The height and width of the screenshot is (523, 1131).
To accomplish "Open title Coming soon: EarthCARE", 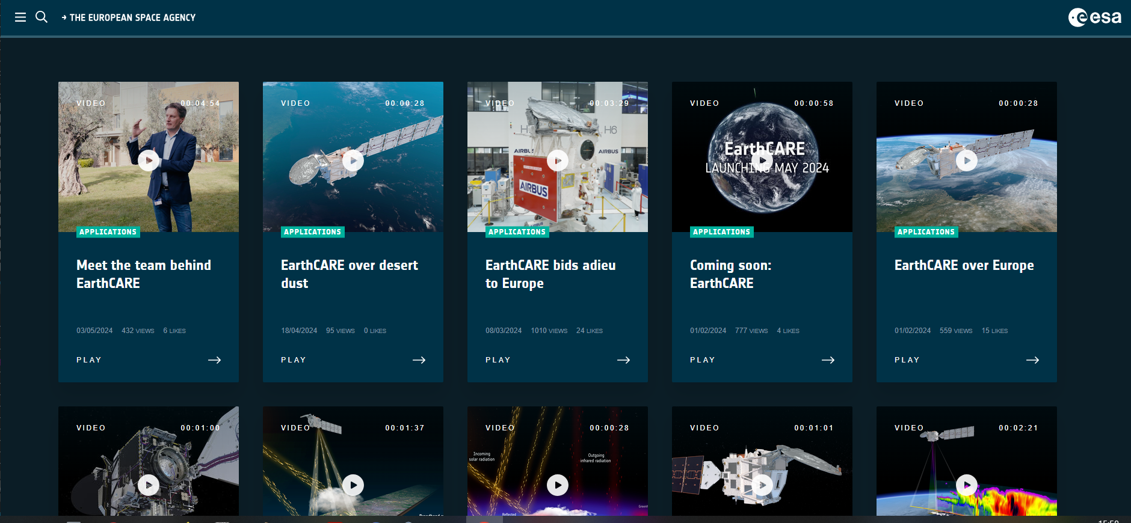I will 730,274.
